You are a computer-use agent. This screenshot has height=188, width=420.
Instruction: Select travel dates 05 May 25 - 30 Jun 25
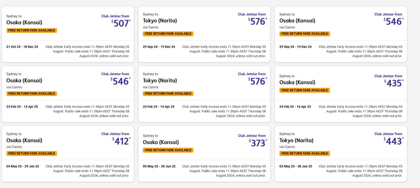coord(159,166)
